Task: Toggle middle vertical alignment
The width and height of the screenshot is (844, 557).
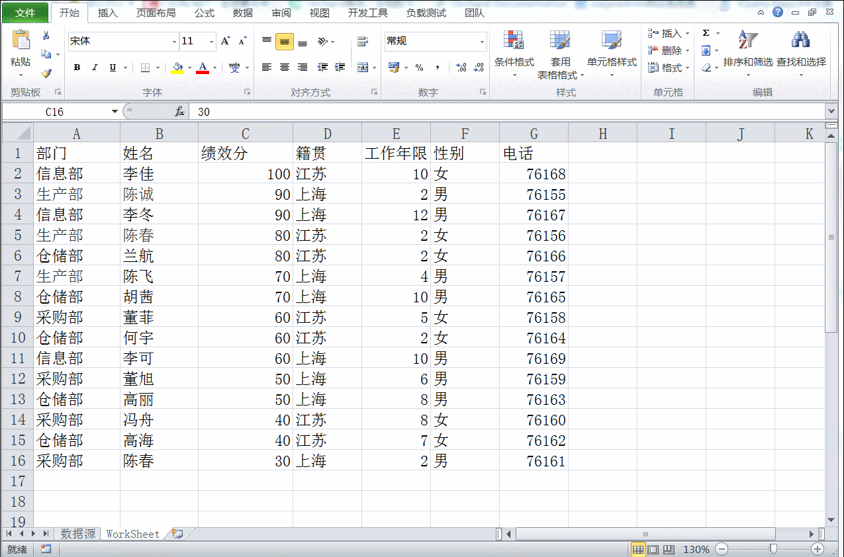Action: pos(285,42)
